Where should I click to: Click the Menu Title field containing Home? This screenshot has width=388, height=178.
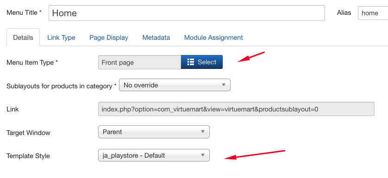click(187, 13)
